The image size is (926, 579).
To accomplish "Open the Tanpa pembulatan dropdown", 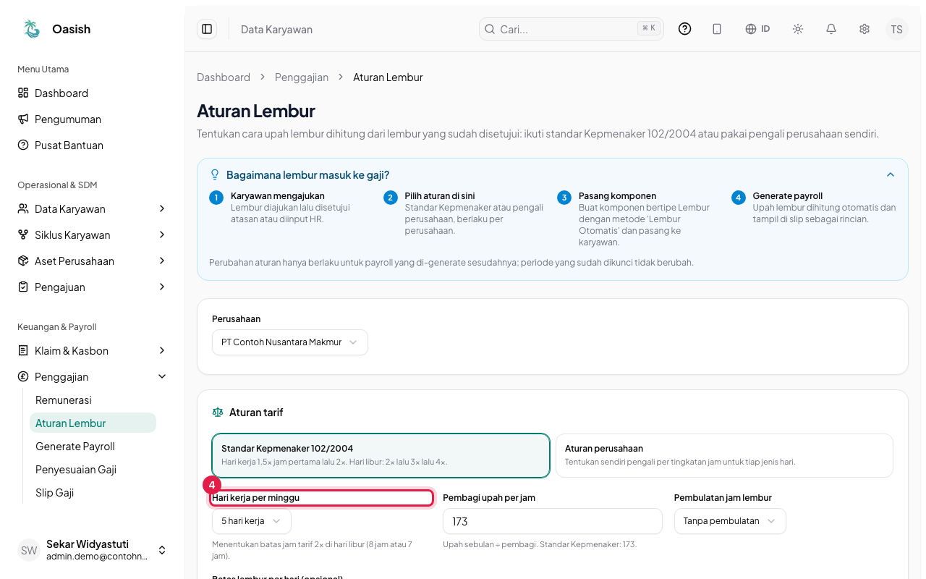I will pos(730,521).
